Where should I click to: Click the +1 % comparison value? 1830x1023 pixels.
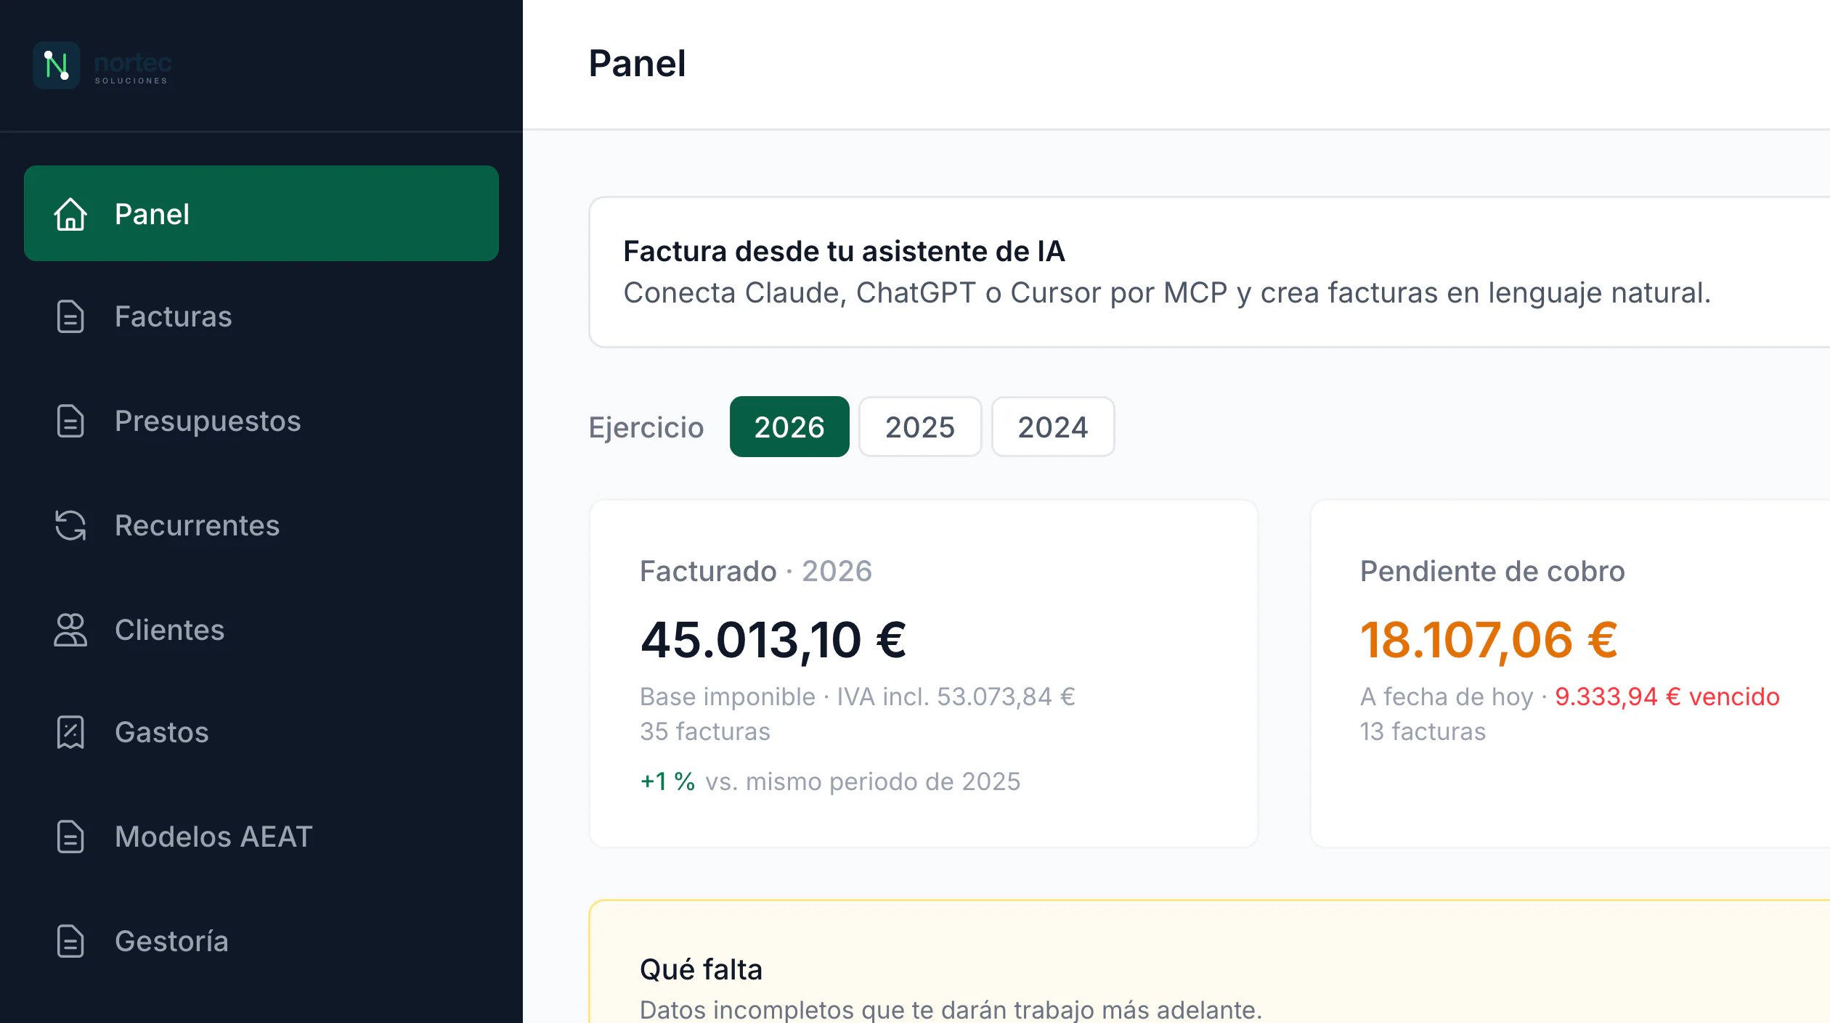click(x=668, y=781)
